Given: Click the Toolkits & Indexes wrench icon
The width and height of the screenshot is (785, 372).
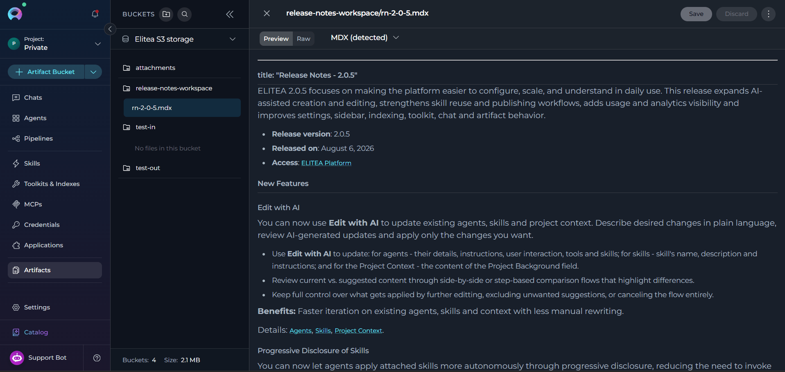Looking at the screenshot, I should (x=16, y=184).
